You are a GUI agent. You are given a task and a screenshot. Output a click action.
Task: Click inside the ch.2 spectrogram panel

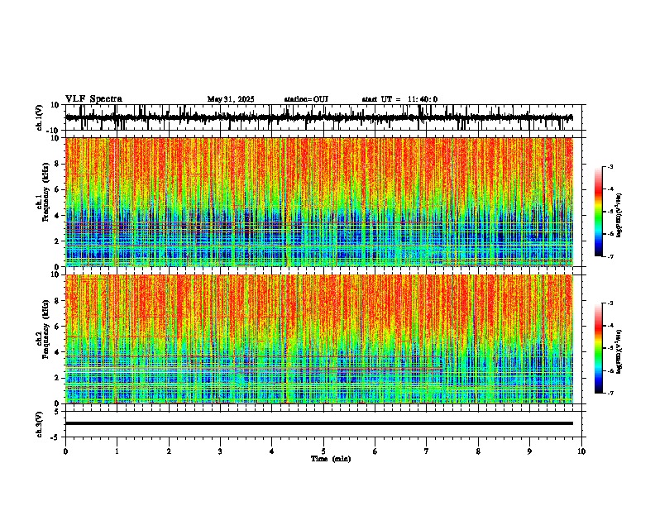click(318, 339)
